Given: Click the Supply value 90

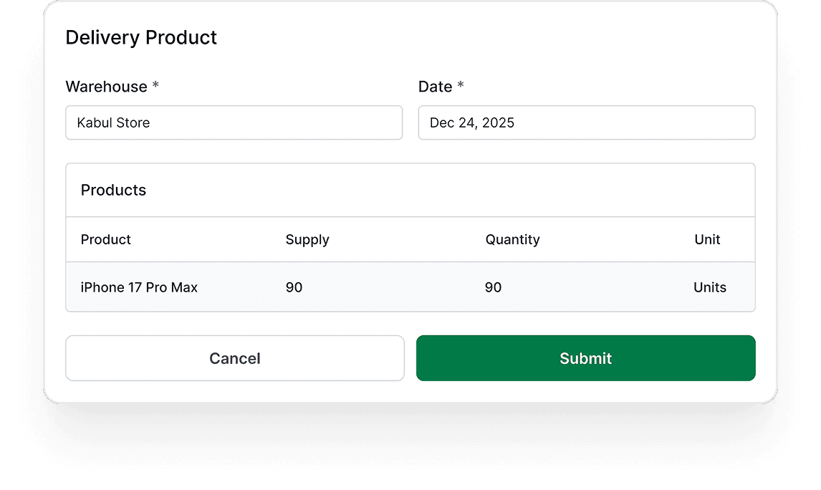Looking at the screenshot, I should click(x=294, y=287).
